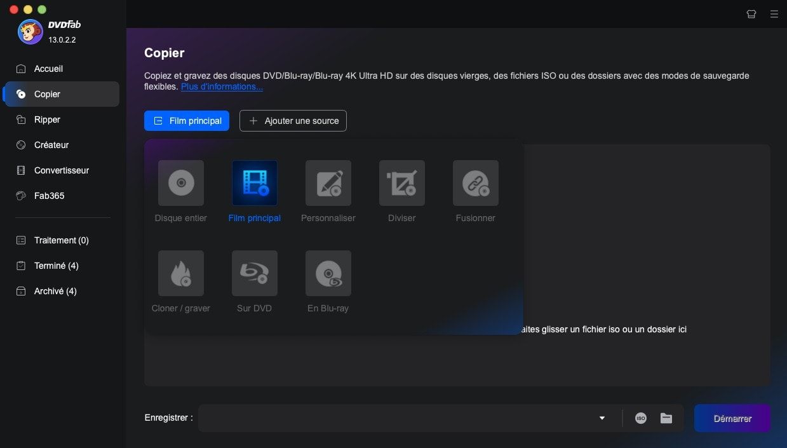This screenshot has height=448, width=787.
Task: View the Traitement (0) task queue
Action: click(62, 240)
